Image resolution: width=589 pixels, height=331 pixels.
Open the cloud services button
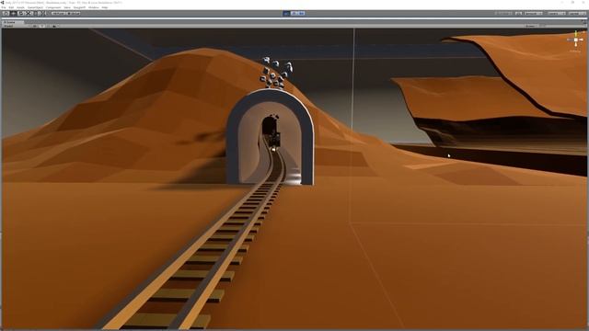(518, 14)
